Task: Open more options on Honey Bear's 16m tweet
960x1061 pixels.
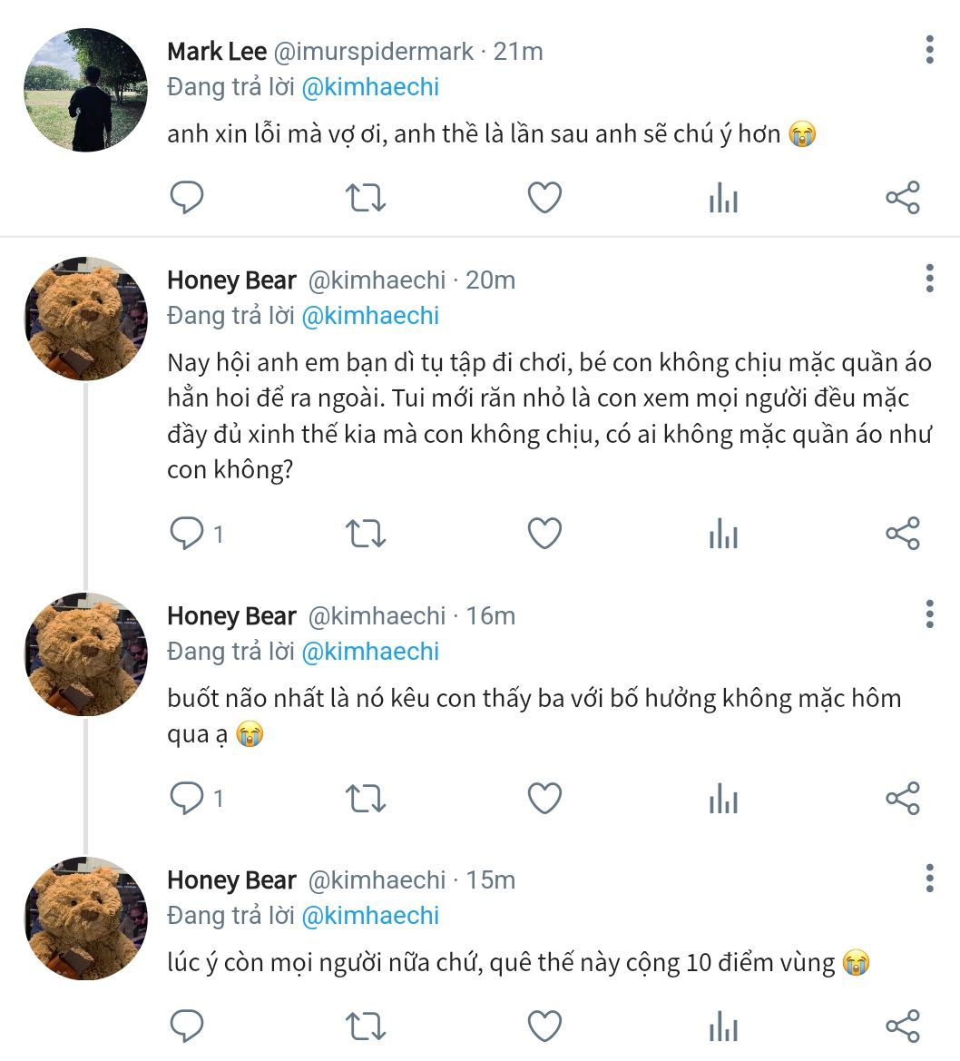Action: click(x=929, y=614)
